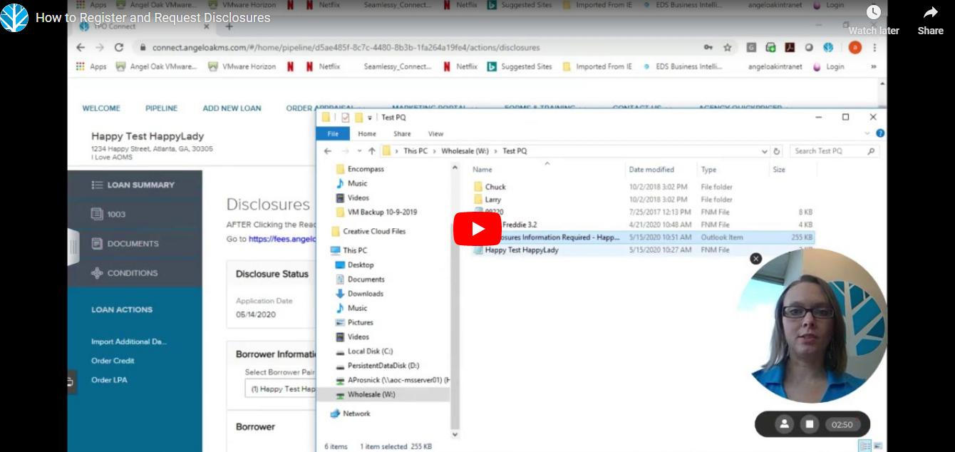Screen dimensions: 955x452
Task: Toggle the webcam person icon in recorder
Action: click(x=785, y=424)
